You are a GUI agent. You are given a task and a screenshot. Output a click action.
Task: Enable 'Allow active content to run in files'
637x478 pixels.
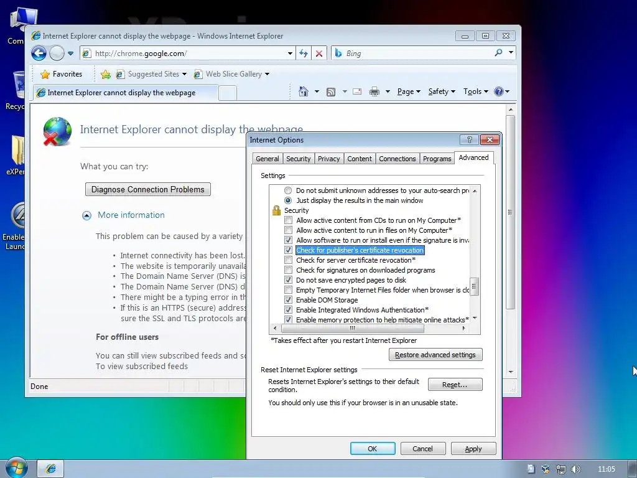(x=288, y=230)
